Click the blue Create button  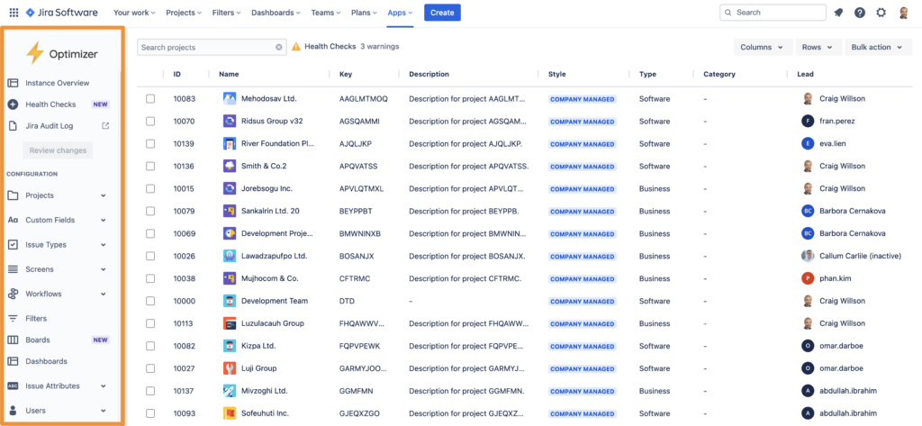[442, 13]
